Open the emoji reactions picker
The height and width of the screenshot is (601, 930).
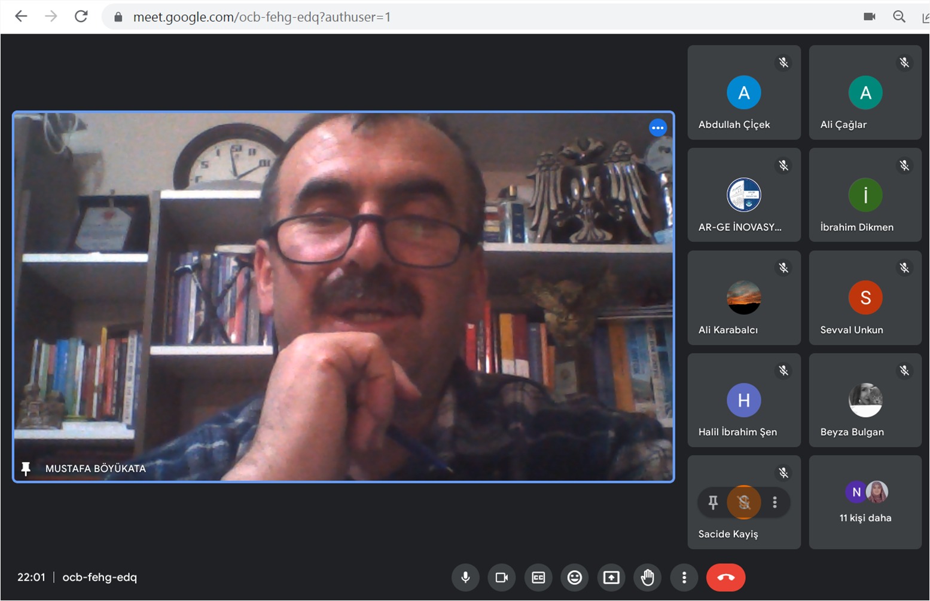pyautogui.click(x=574, y=577)
